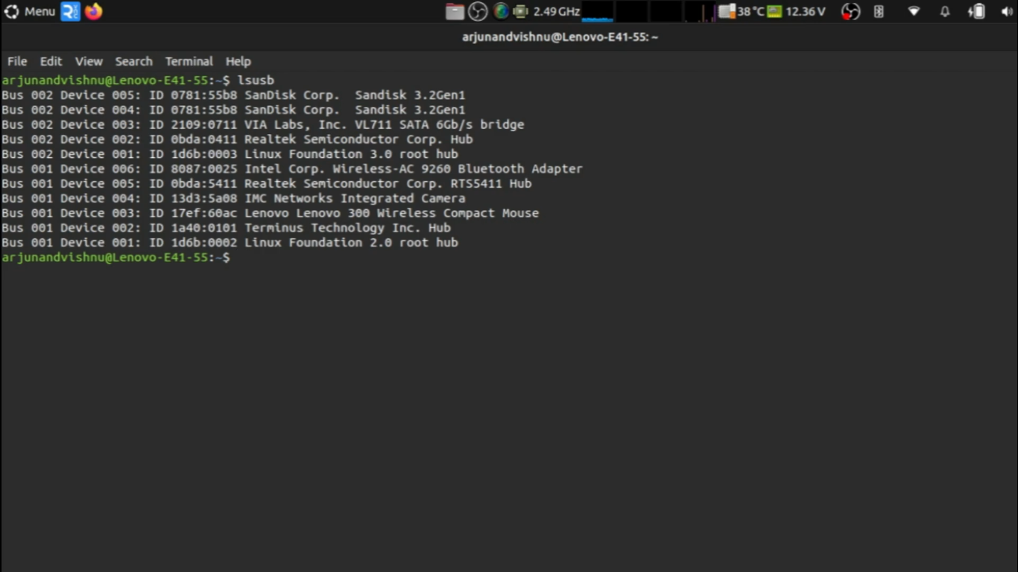Click the 2.49 GHz CPU frequency readout
Image resolution: width=1018 pixels, height=572 pixels.
(x=555, y=11)
